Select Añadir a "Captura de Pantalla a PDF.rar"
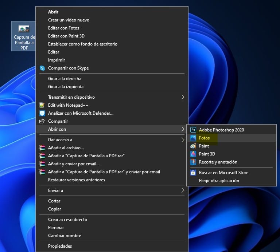This screenshot has width=280, height=252. coord(112,156)
